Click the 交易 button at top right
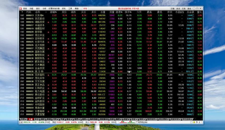Viewport: 225px width, 130px height. click(x=184, y=9)
